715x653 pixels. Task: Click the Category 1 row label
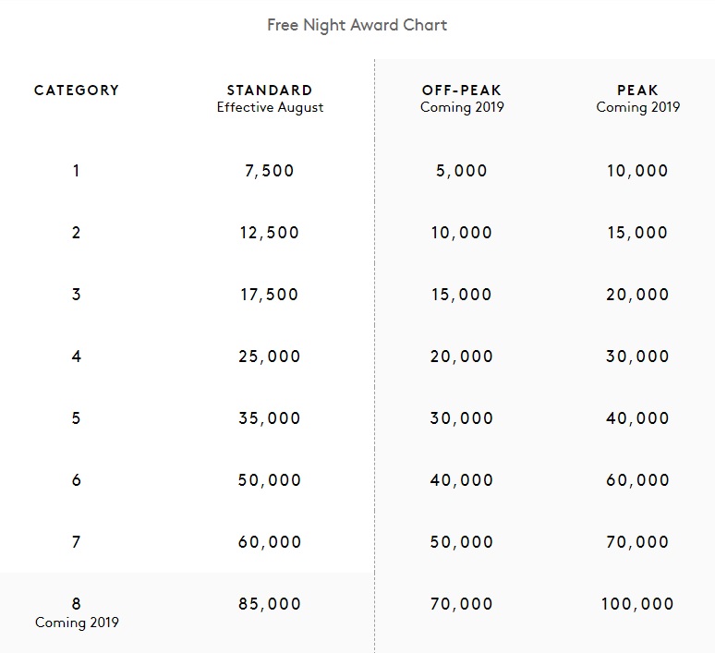coord(76,171)
